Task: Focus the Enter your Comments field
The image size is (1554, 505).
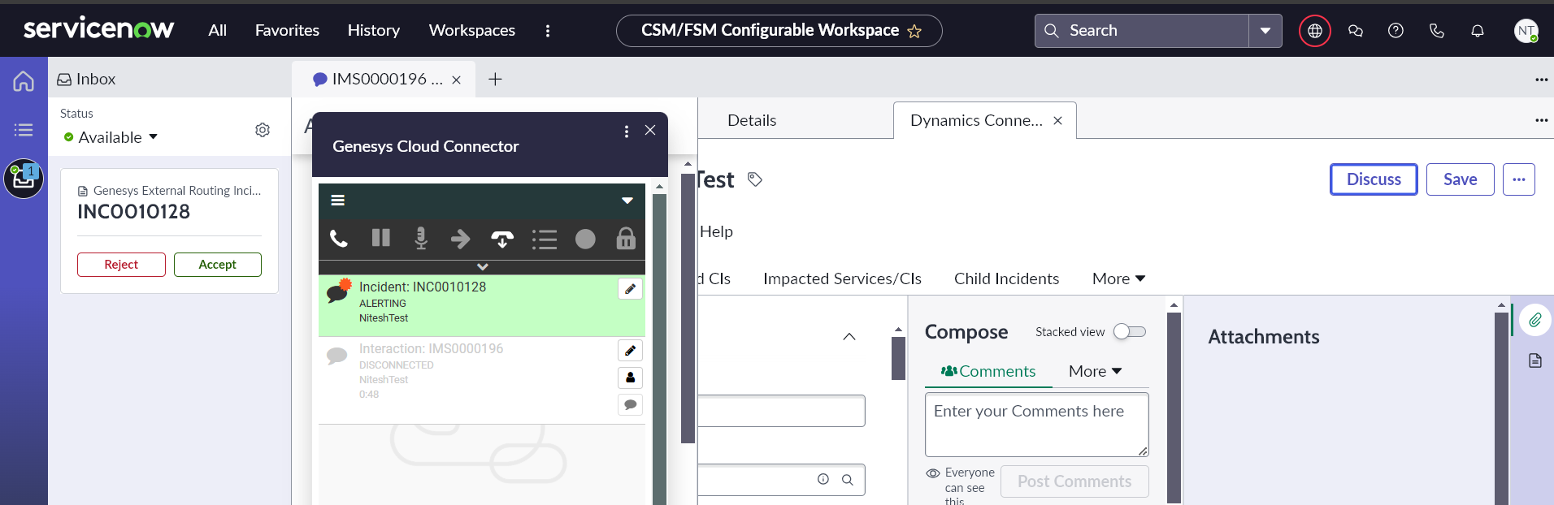Action: click(1037, 425)
